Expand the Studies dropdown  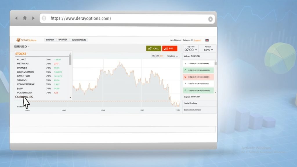pos(172,56)
